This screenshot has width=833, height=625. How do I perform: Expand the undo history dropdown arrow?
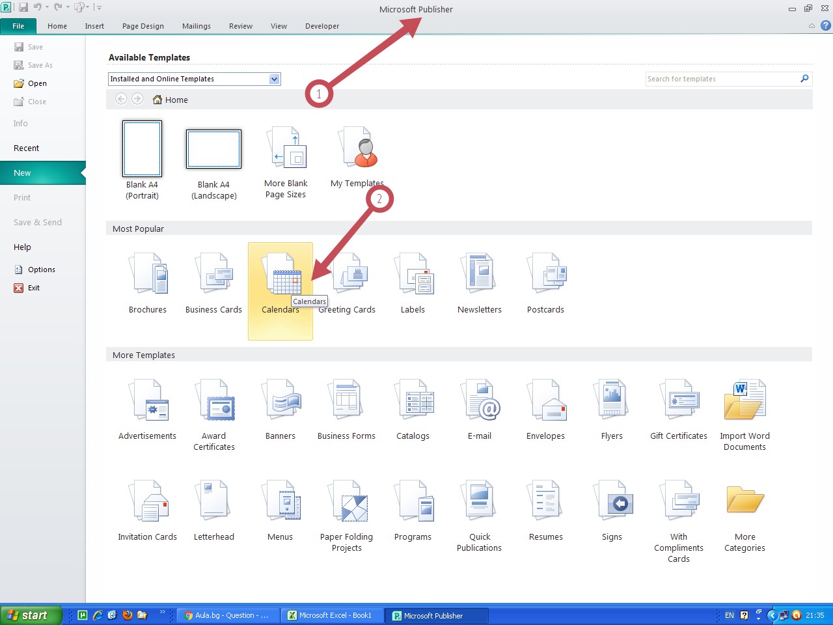pyautogui.click(x=47, y=8)
